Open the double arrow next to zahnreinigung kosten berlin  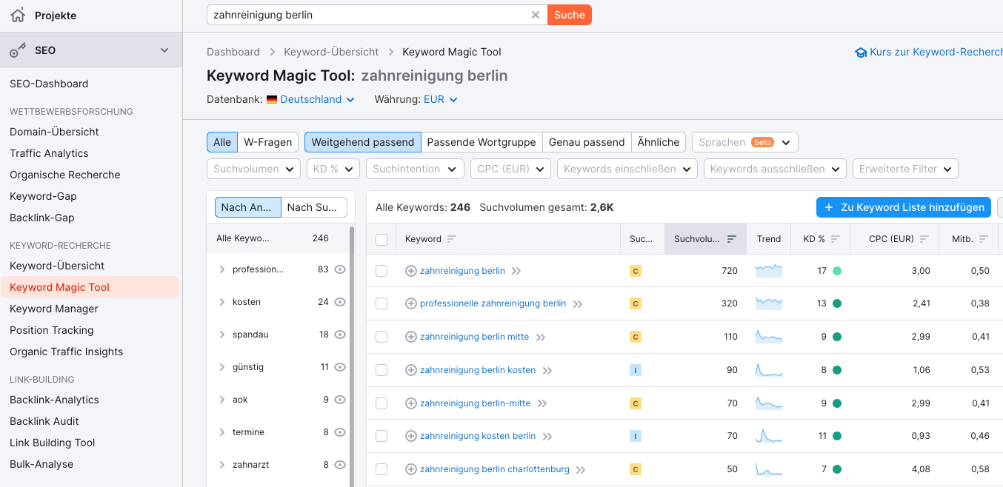[547, 436]
